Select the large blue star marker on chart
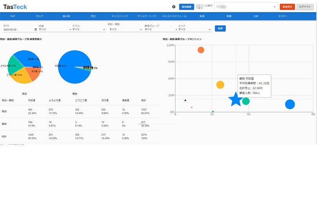The image size is (317, 197). 235,99
